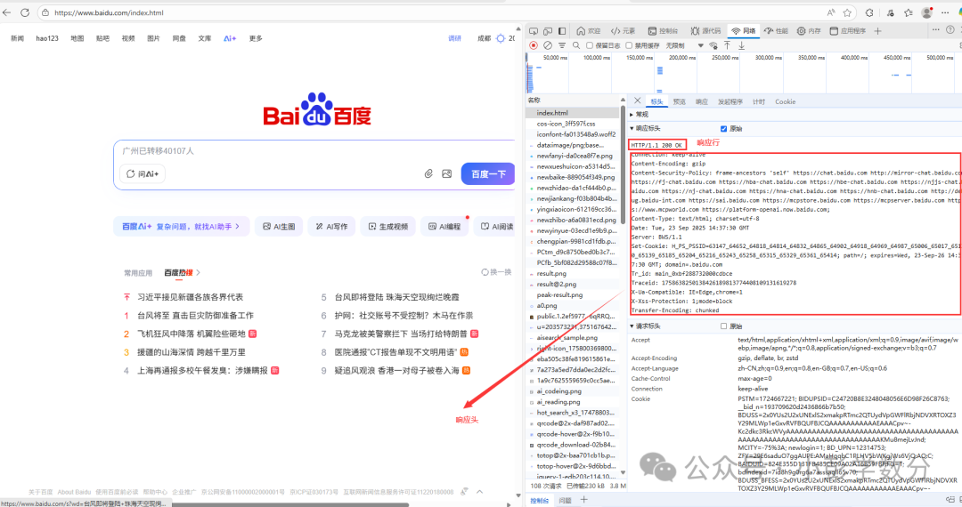Stop recording network log (red circle)

coord(534,45)
